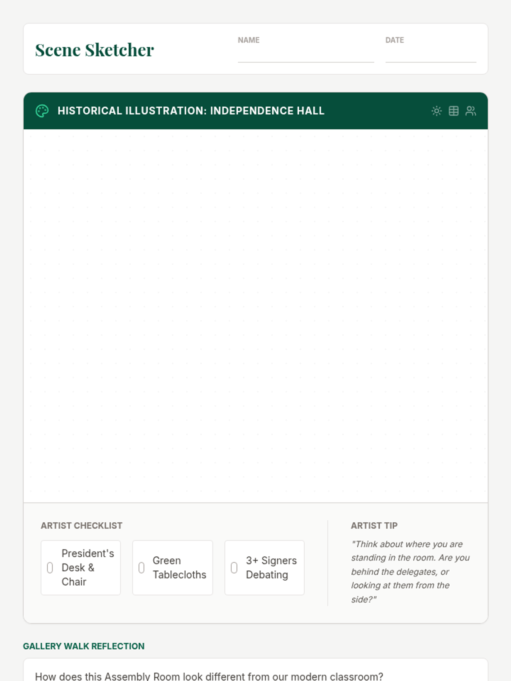The height and width of the screenshot is (681, 511).
Task: Click the Artist Tip heading
Action: tap(374, 526)
